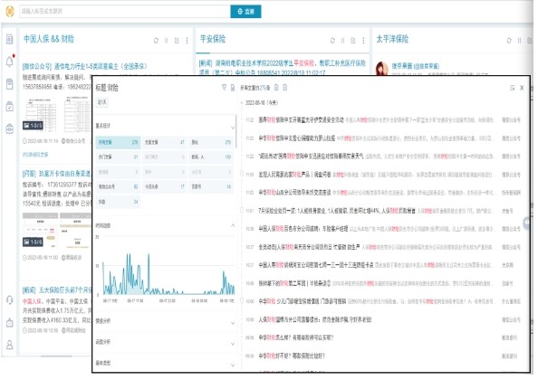Click the left sidebar briefcase icon
538x380 pixels.
click(10, 128)
